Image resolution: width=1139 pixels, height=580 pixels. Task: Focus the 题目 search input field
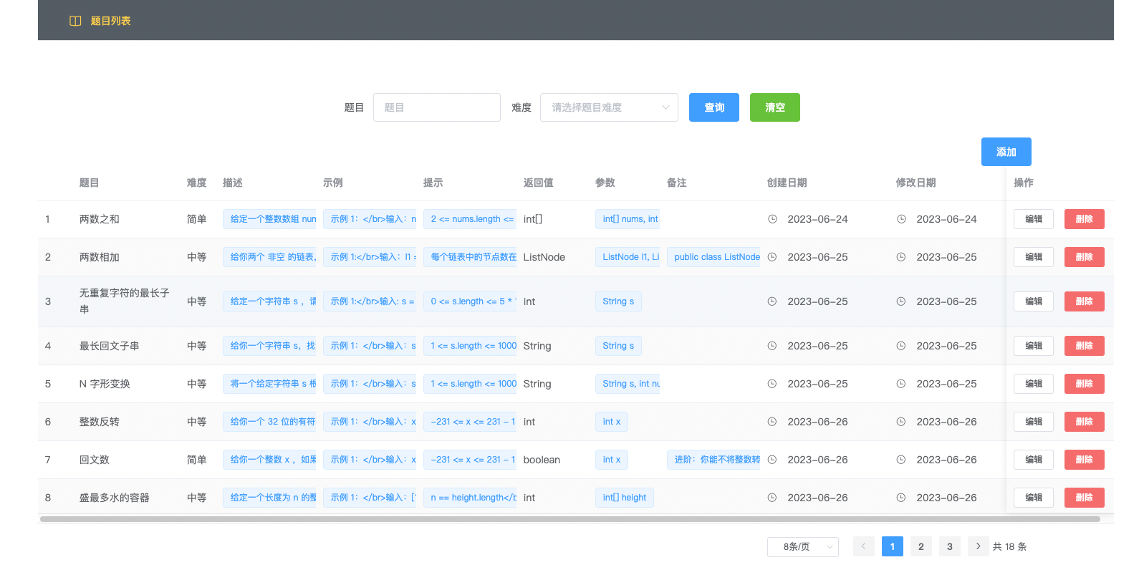[436, 107]
